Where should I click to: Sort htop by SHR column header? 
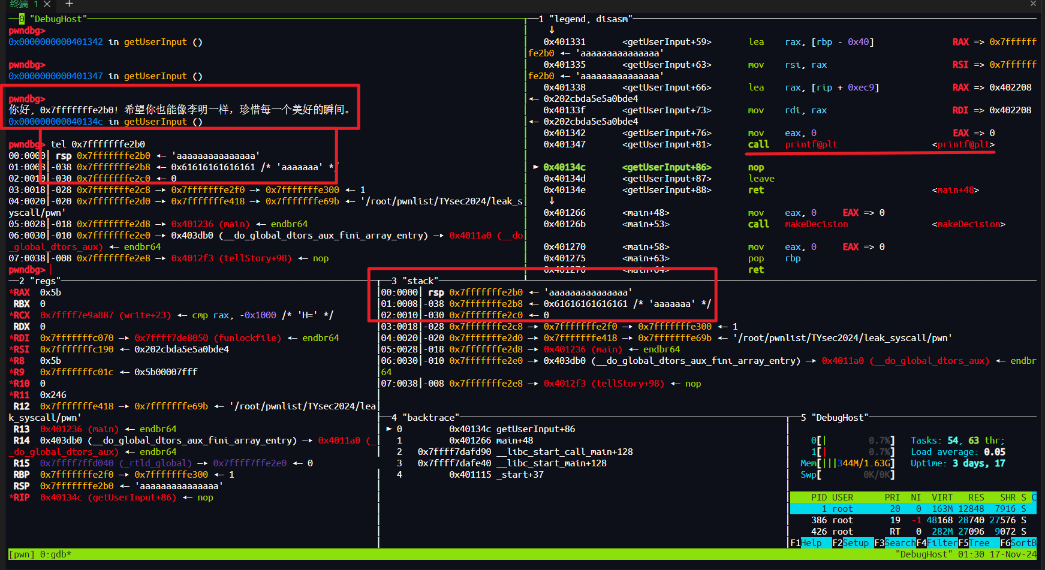(x=1008, y=497)
